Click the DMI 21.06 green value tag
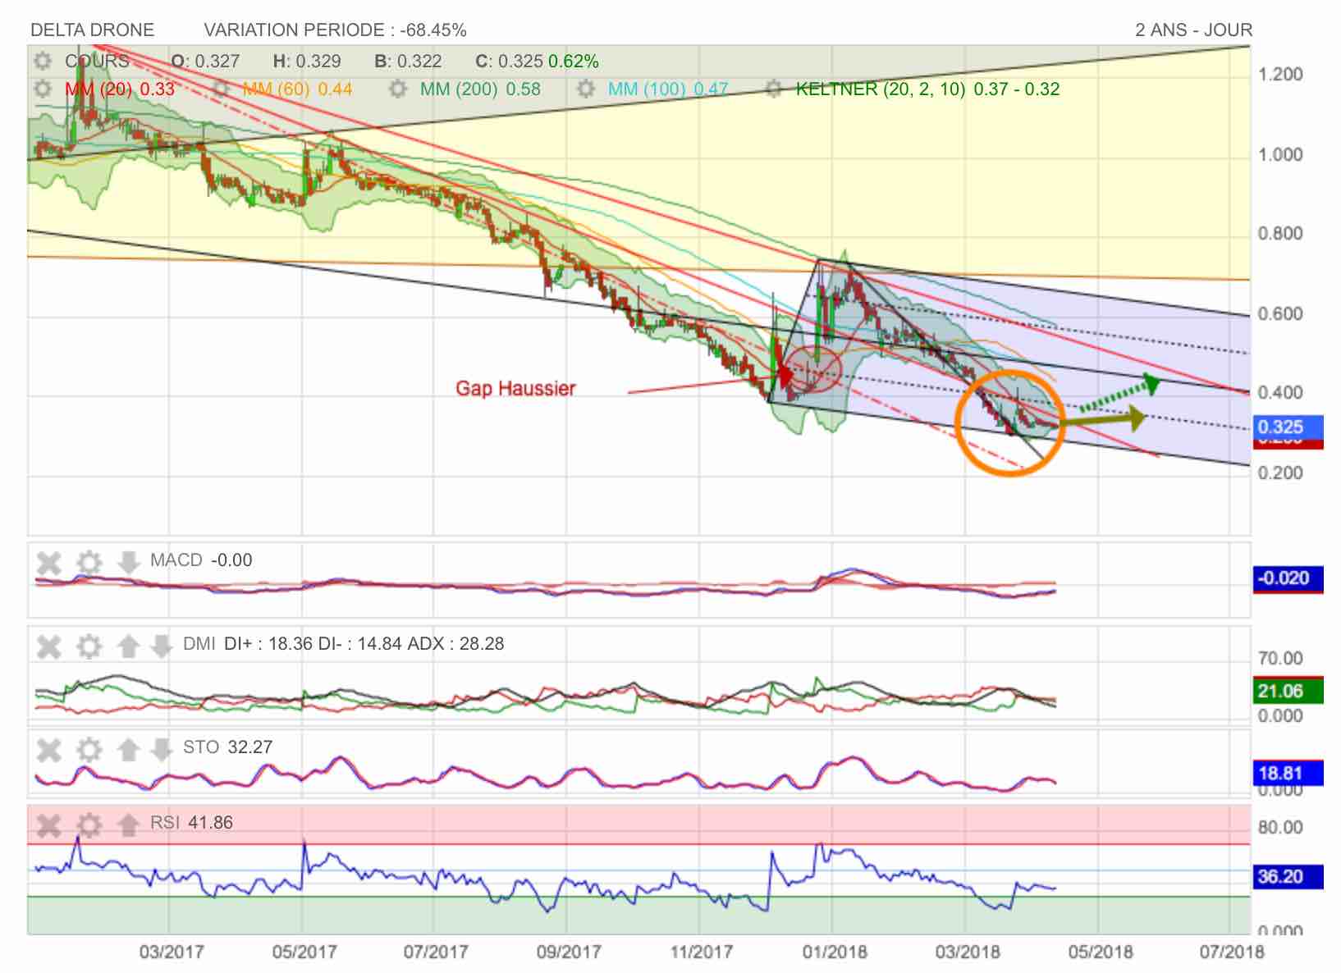This screenshot has width=1341, height=973. (x=1288, y=691)
